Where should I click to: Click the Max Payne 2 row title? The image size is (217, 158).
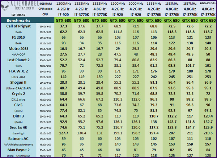click(18, 150)
